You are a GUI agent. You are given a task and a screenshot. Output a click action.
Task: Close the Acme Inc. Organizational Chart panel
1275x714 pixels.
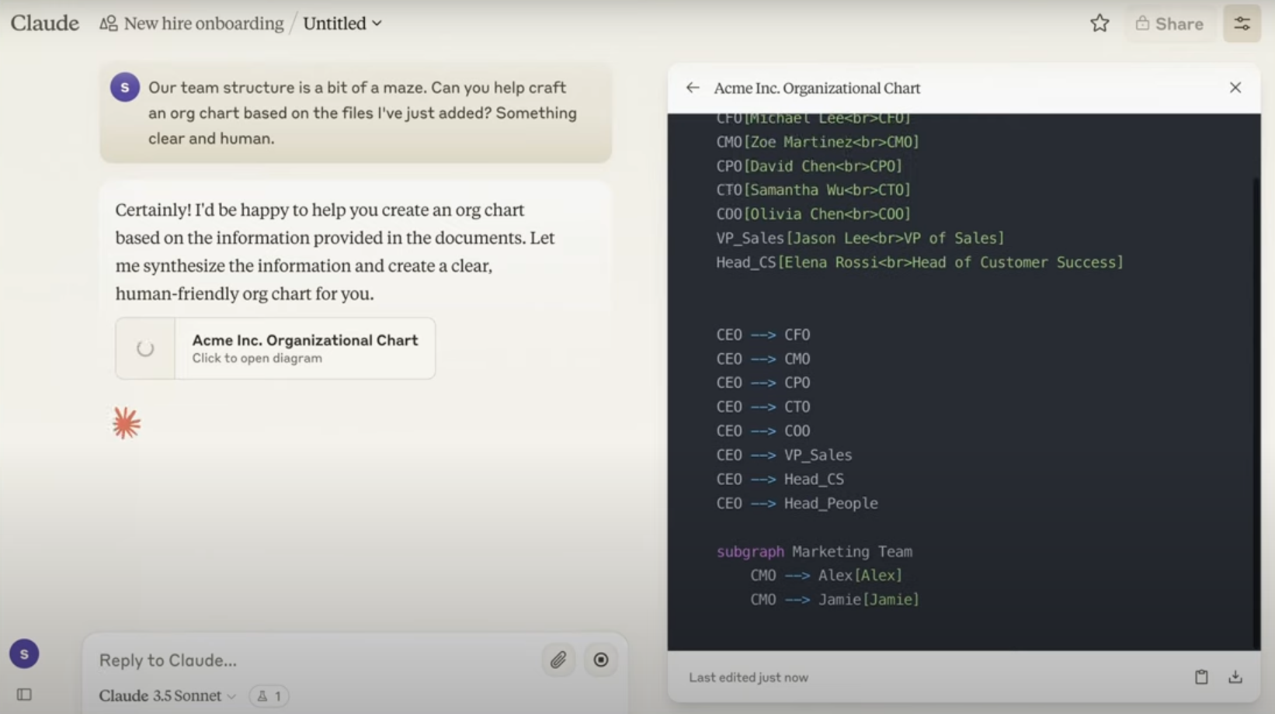coord(1235,88)
